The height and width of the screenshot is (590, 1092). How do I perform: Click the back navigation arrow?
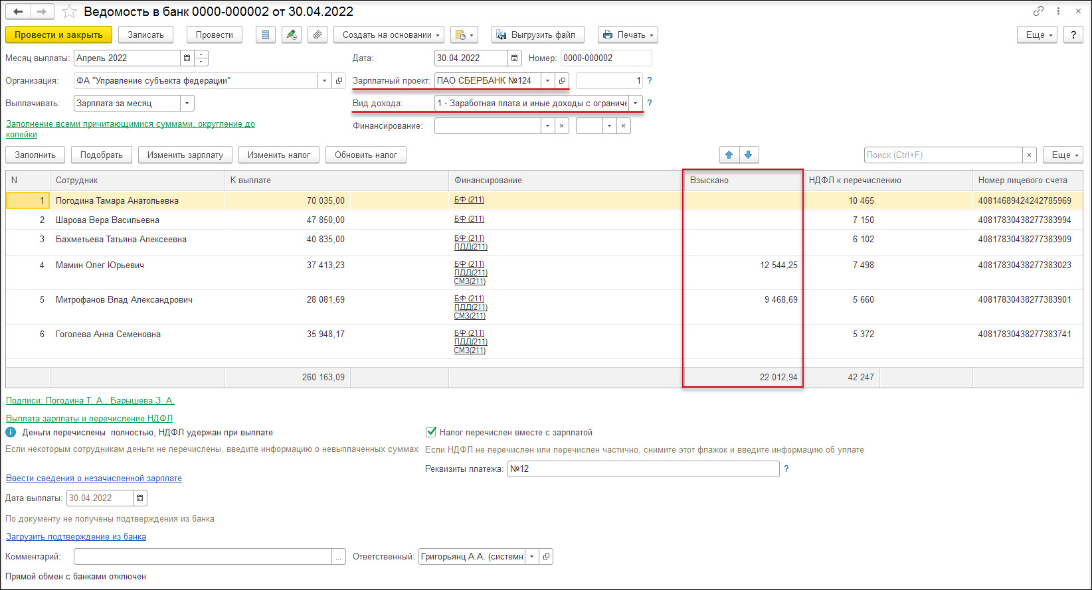point(18,12)
